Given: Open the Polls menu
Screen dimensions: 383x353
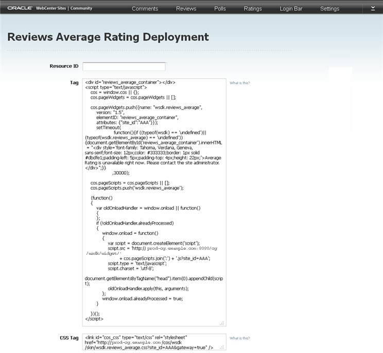Looking at the screenshot, I should (220, 9).
